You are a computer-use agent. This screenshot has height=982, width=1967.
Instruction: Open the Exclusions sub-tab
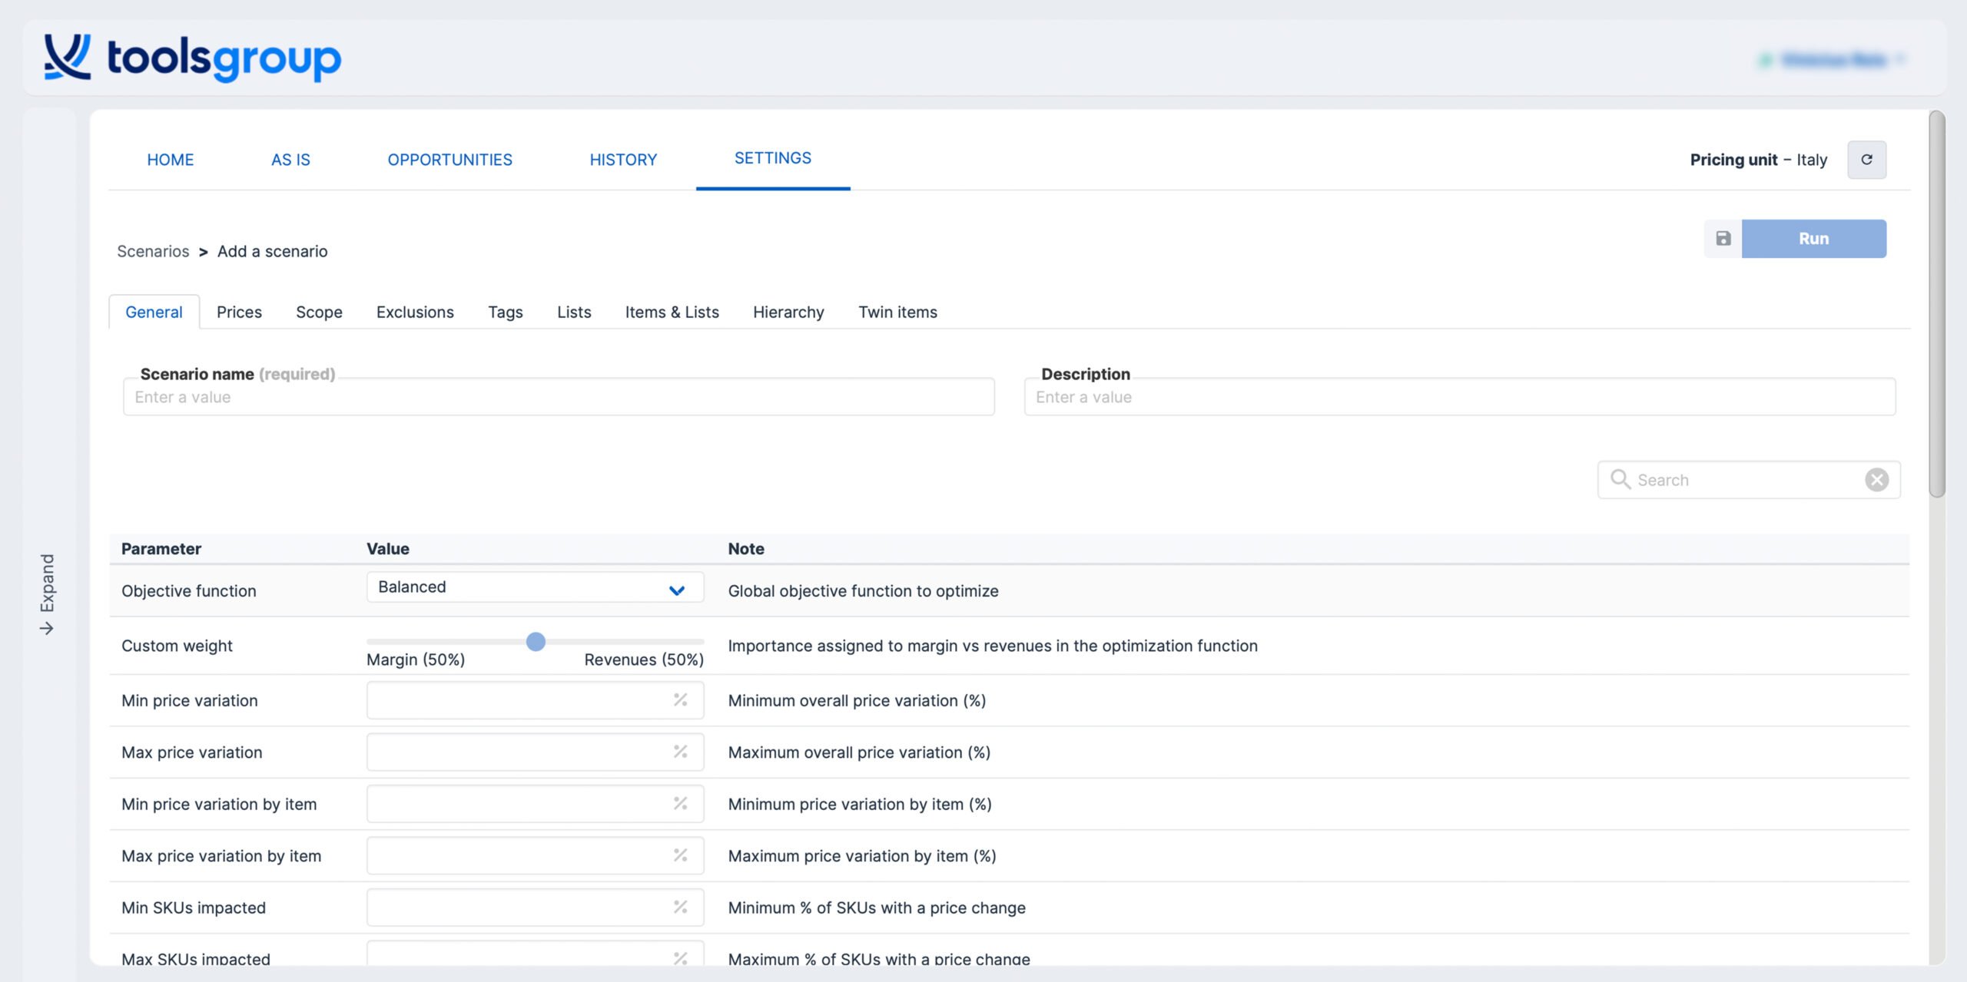[415, 312]
